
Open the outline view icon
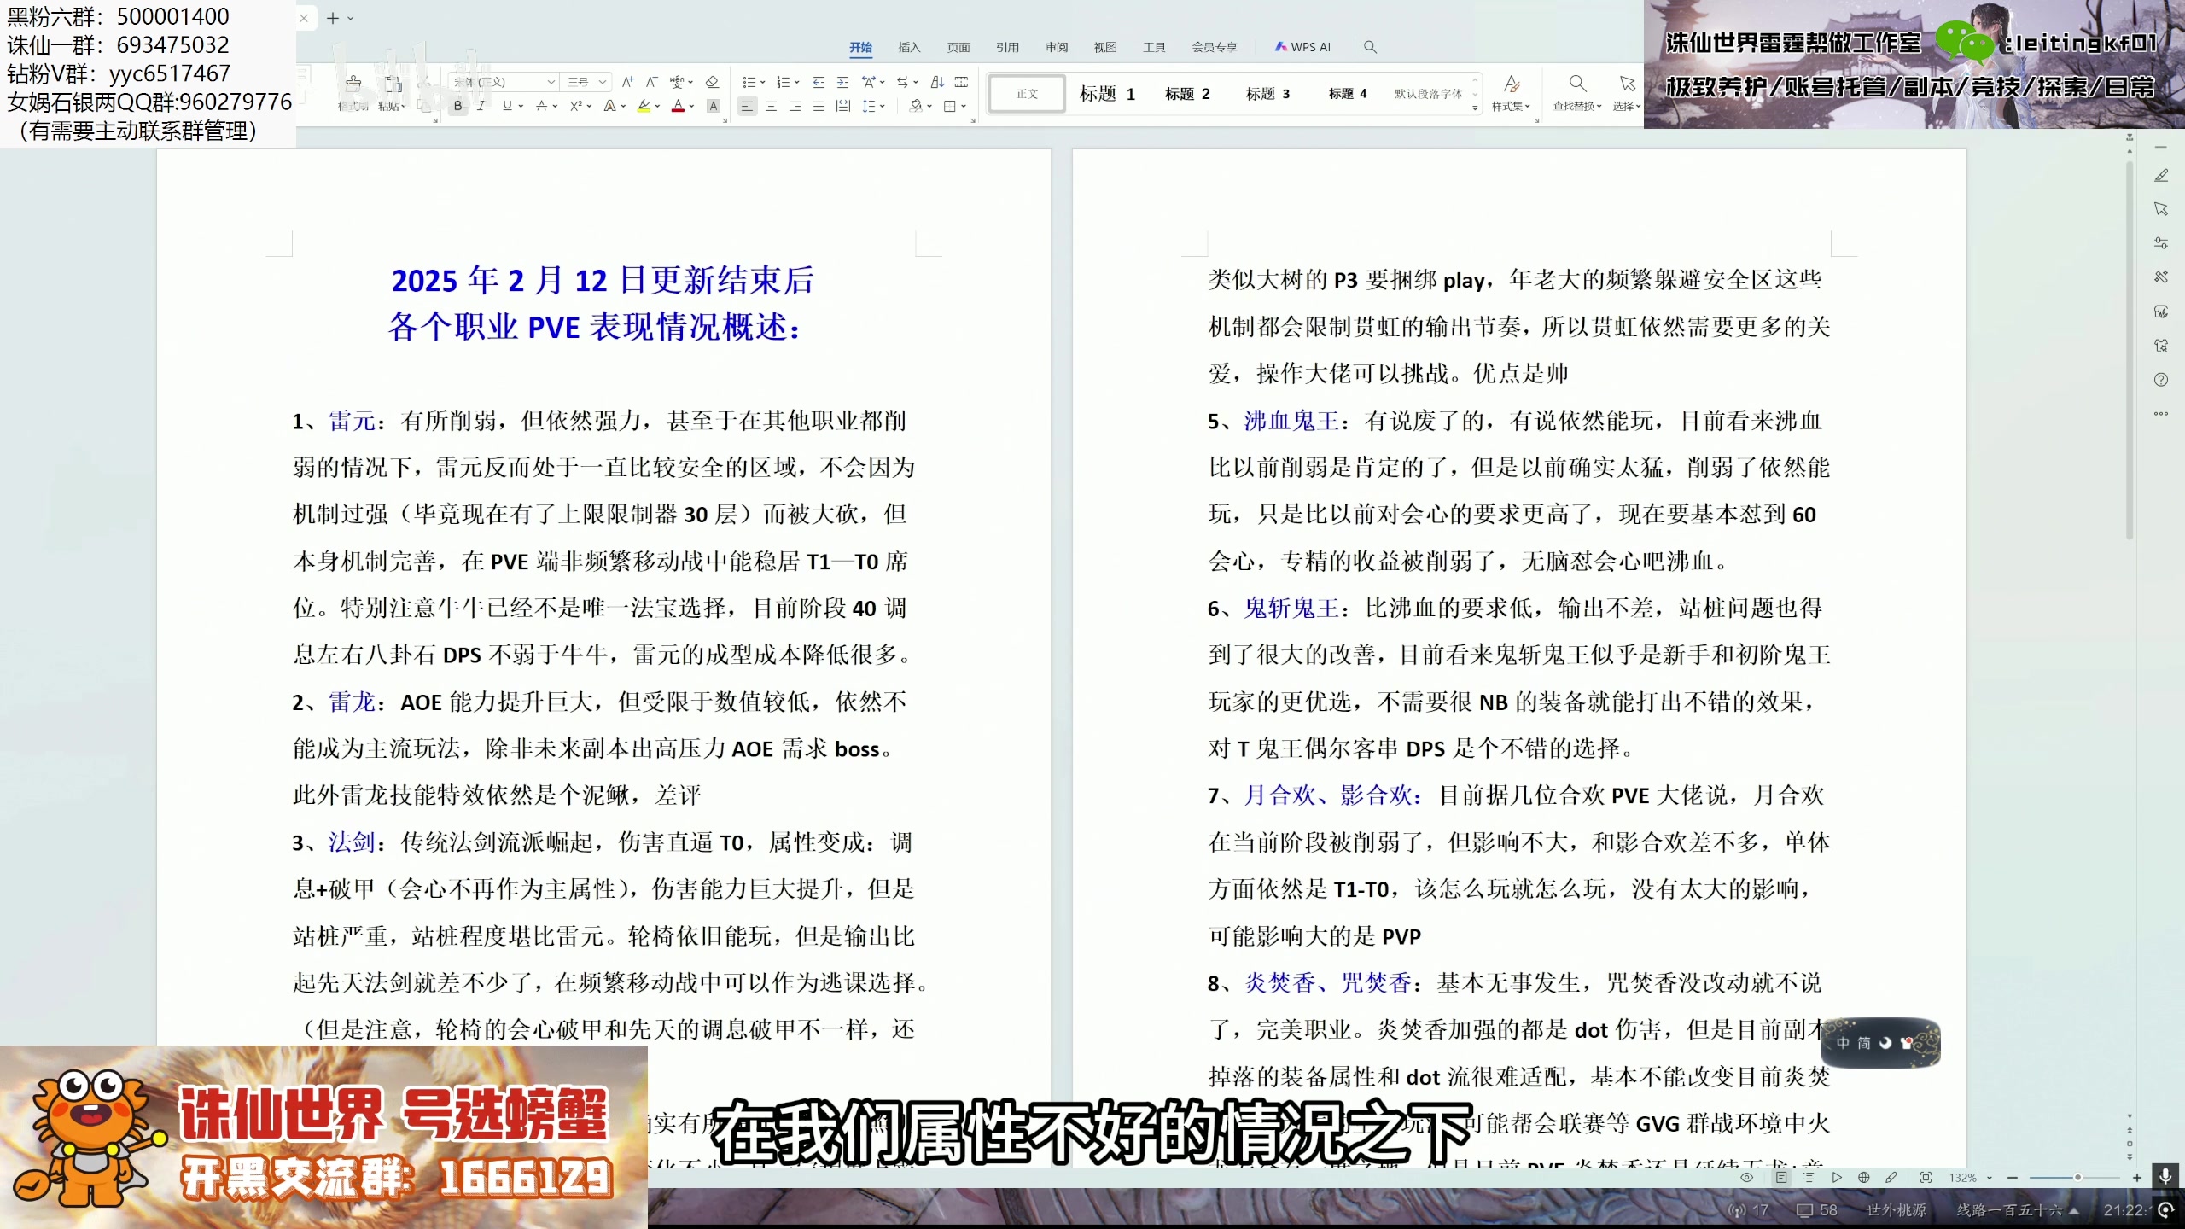click(x=1809, y=1179)
